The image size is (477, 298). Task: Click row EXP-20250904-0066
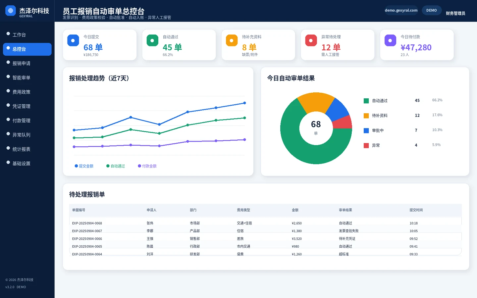pos(265,239)
